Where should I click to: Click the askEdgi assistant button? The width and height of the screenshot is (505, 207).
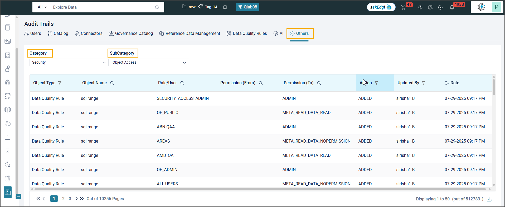(x=381, y=7)
